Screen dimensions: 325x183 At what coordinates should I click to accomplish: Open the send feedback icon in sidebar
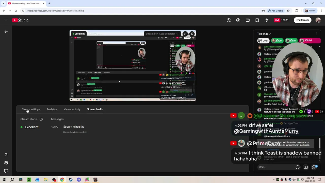tap(6, 171)
